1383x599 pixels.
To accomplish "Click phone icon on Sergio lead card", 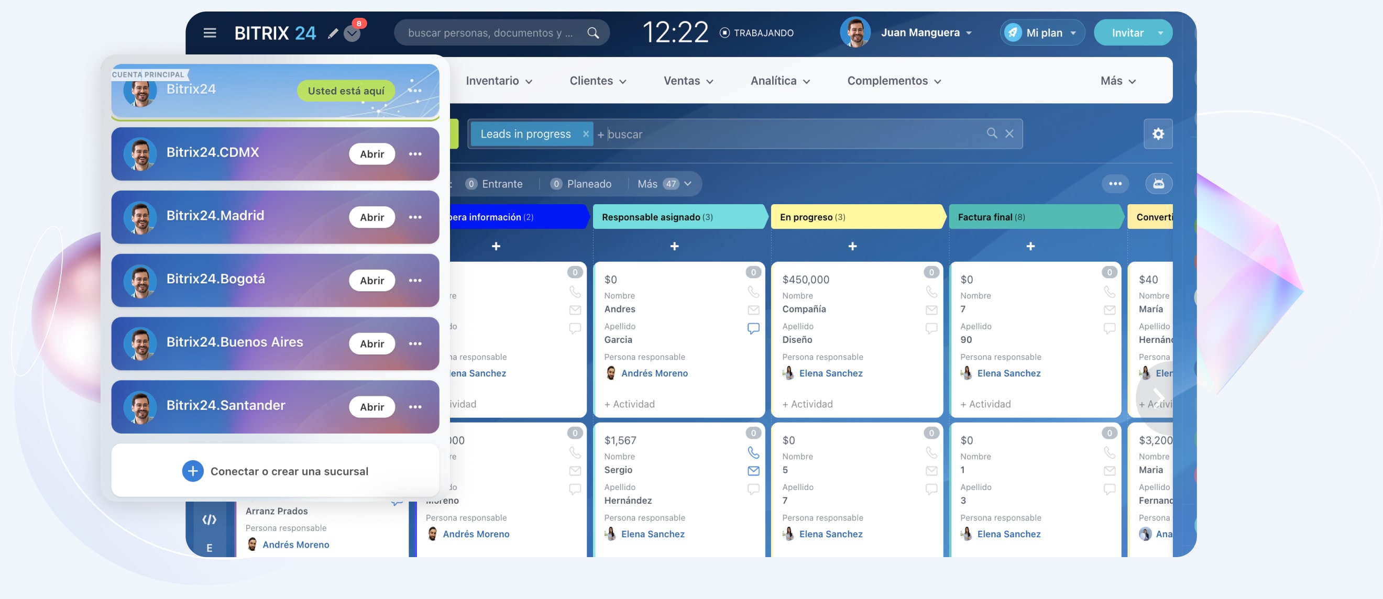I will pos(753,452).
